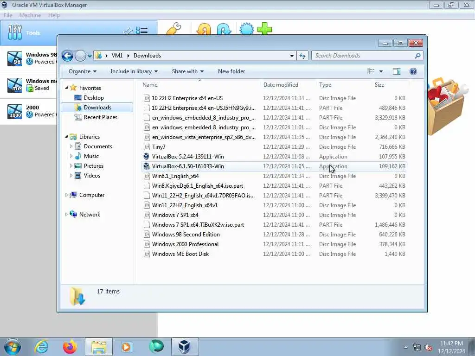Select the Windows ME Boot Disk icon
The width and height of the screenshot is (475, 356).
(147, 254)
